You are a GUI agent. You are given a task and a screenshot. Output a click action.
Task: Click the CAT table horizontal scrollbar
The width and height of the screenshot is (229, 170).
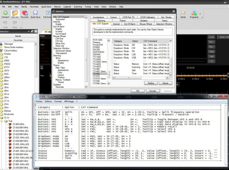tap(141, 78)
